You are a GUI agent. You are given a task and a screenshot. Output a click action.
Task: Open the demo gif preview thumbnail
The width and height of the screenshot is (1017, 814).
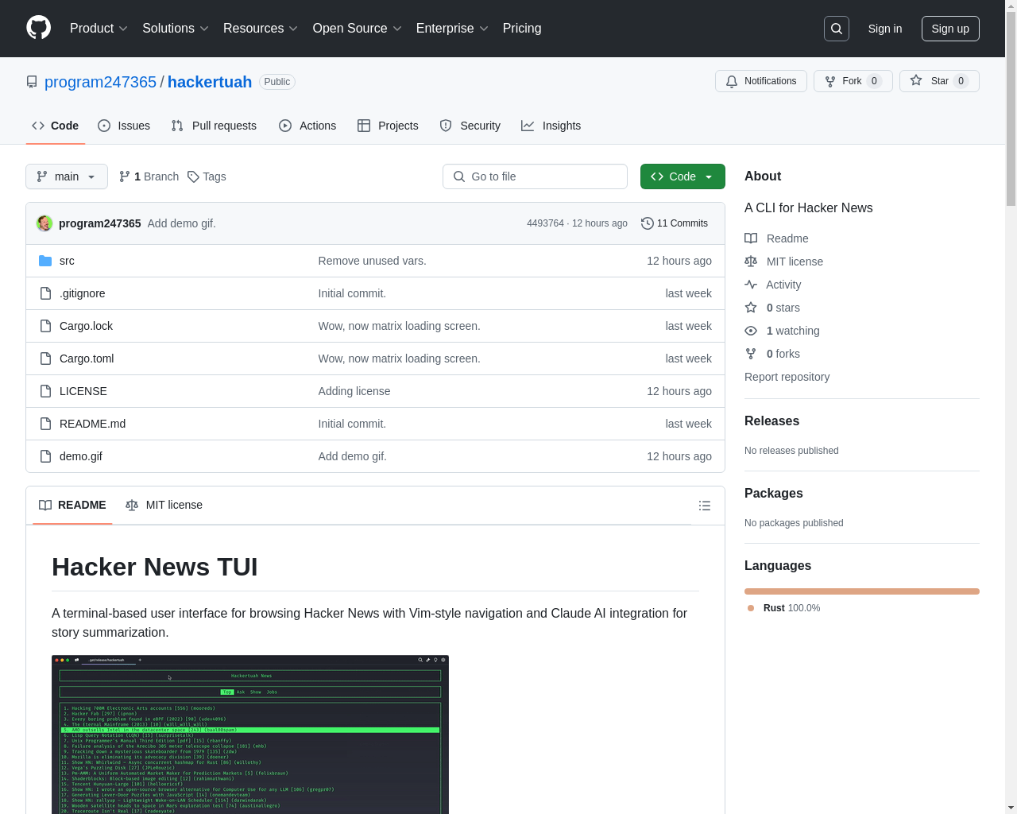250,735
